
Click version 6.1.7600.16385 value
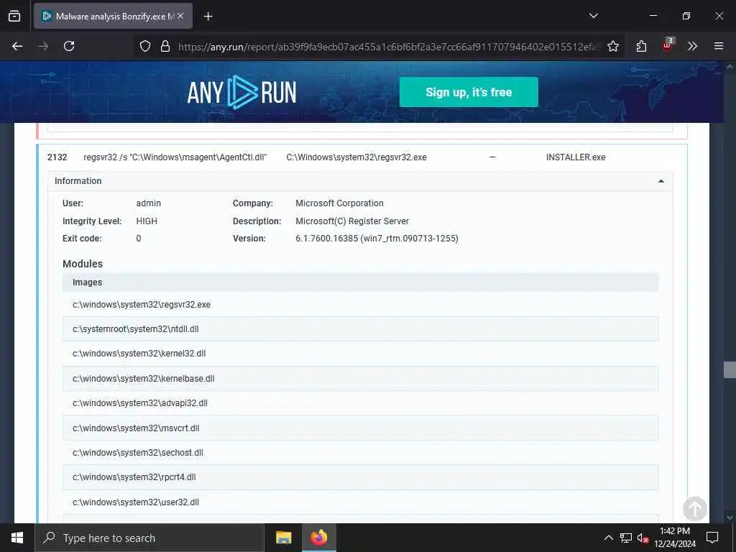pyautogui.click(x=377, y=239)
